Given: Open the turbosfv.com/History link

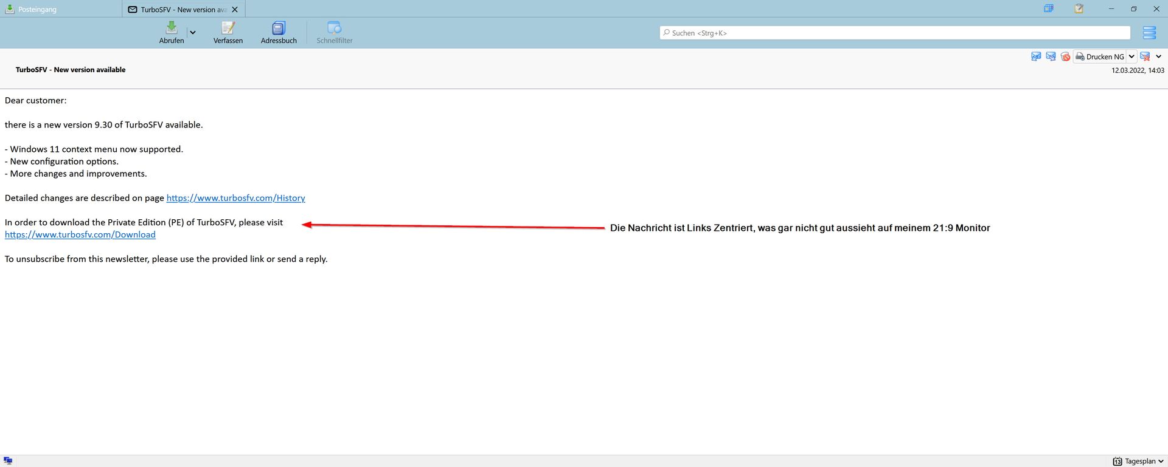Looking at the screenshot, I should click(236, 198).
